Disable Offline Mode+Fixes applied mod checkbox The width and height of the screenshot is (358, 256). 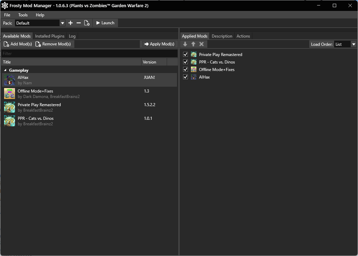[x=185, y=70]
